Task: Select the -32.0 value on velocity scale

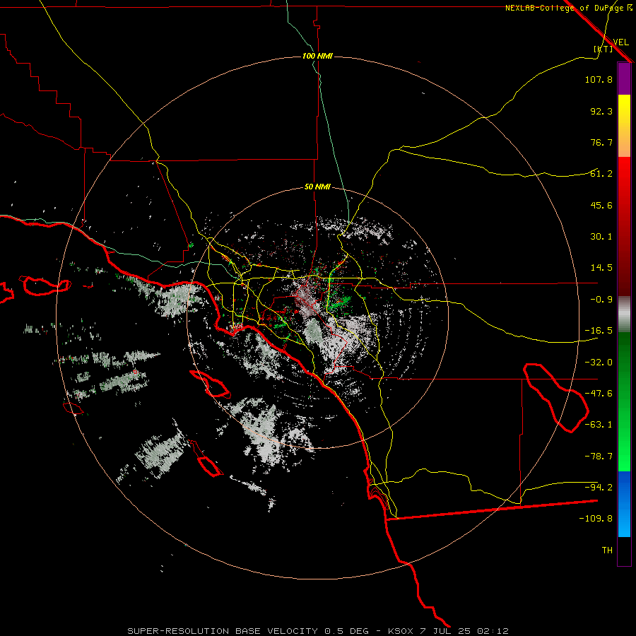Action: [599, 363]
